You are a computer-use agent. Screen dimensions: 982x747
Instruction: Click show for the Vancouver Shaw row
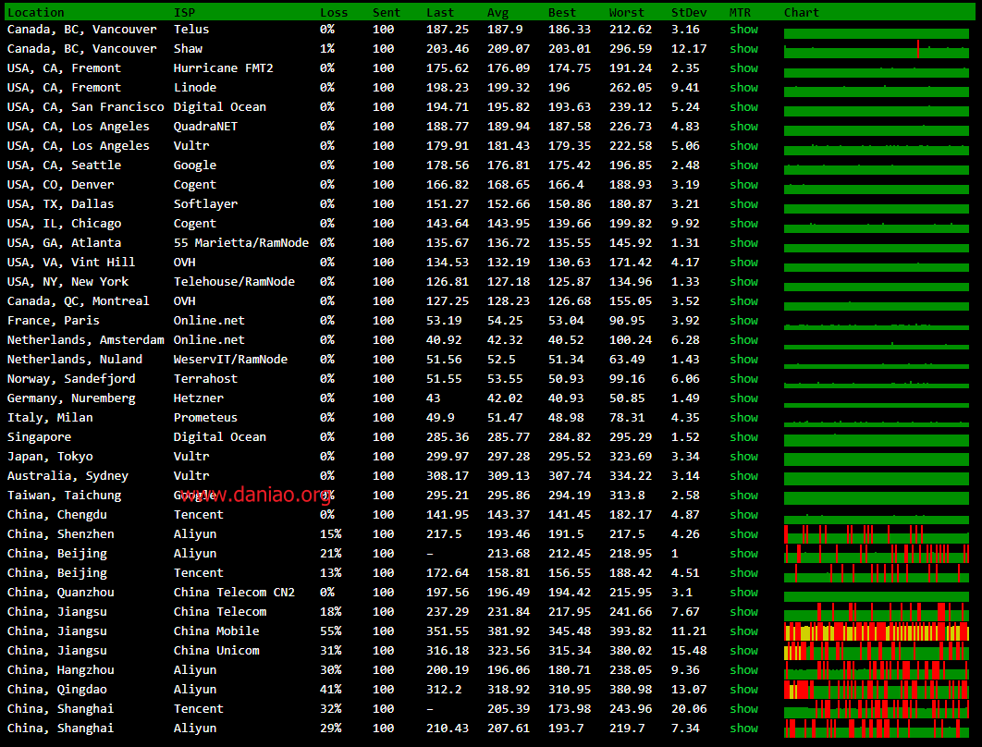(x=743, y=49)
